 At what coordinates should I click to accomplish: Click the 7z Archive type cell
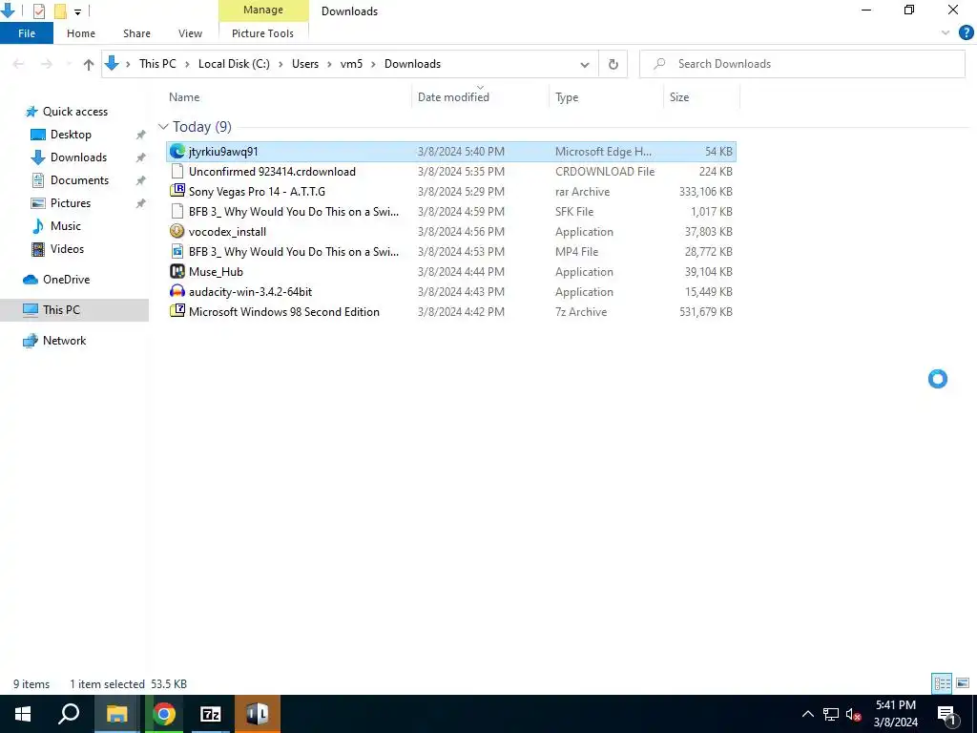click(581, 312)
